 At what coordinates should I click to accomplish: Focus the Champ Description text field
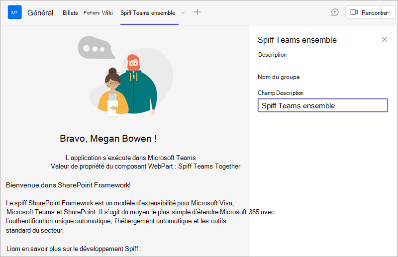322,105
